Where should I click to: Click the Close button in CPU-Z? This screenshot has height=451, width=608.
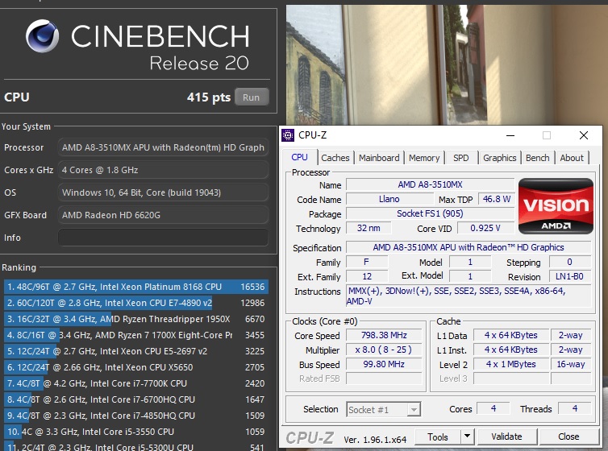pyautogui.click(x=568, y=437)
